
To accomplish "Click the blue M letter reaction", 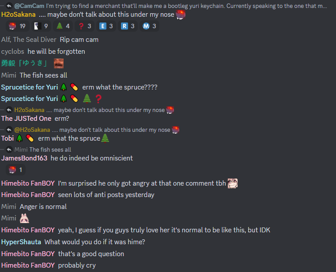I will pyautogui.click(x=150, y=26).
